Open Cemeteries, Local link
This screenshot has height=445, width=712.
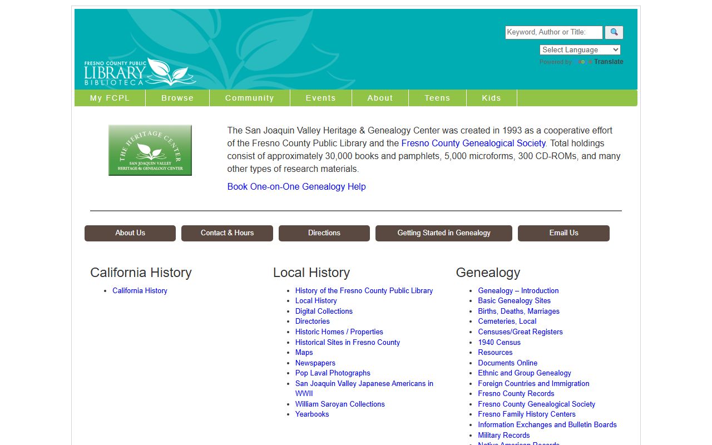pyautogui.click(x=507, y=322)
